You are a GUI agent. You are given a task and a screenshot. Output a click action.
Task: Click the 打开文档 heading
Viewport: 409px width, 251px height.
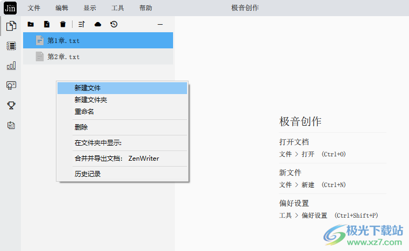[294, 142]
